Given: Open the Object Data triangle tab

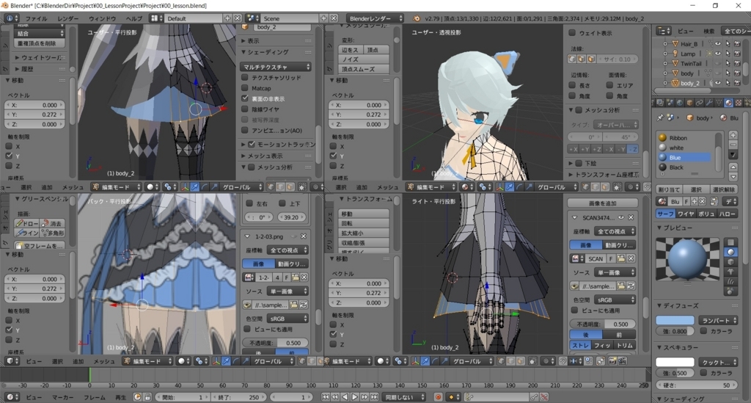Looking at the screenshot, I should [x=719, y=103].
